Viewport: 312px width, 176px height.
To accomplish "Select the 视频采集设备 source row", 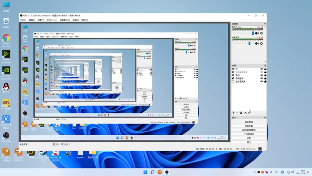I will click(249, 72).
